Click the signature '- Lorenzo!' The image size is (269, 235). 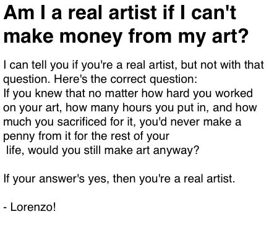(x=30, y=207)
